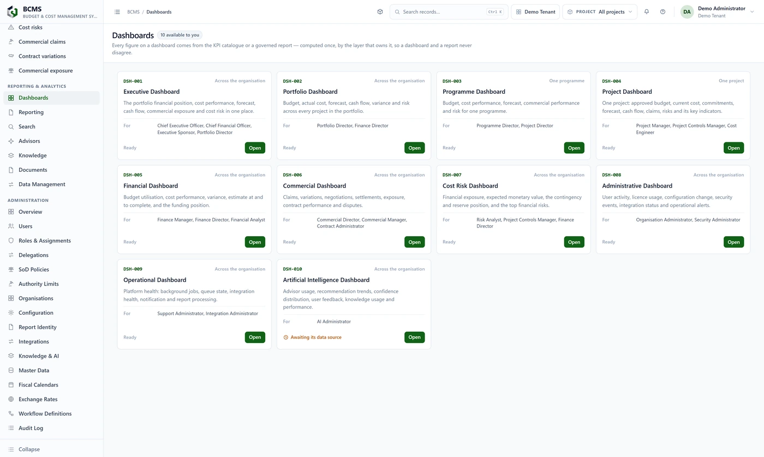Click the notifications bell icon
Screen dimensions: 764x457
pyautogui.click(x=647, y=11)
